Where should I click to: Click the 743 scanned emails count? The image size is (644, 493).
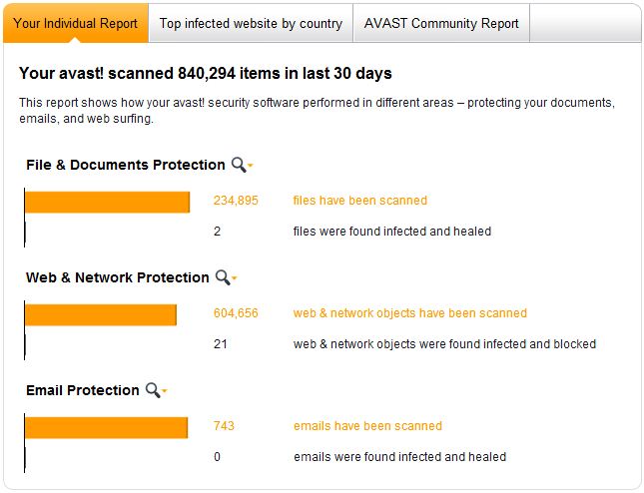click(224, 426)
